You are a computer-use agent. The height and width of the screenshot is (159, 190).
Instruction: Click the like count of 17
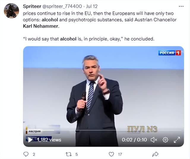[x=120, y=154]
